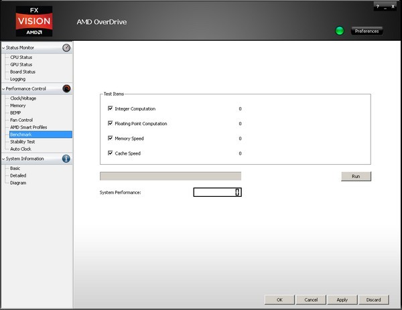Click the System Information info icon

pos(66,159)
